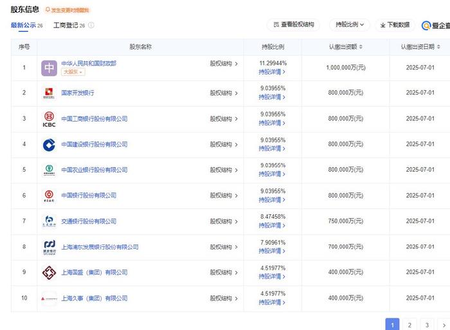Viewport: 450px width, 330px height.
Task: Open 股权结构 for 中国银行股份有限公司
Action: (224, 196)
